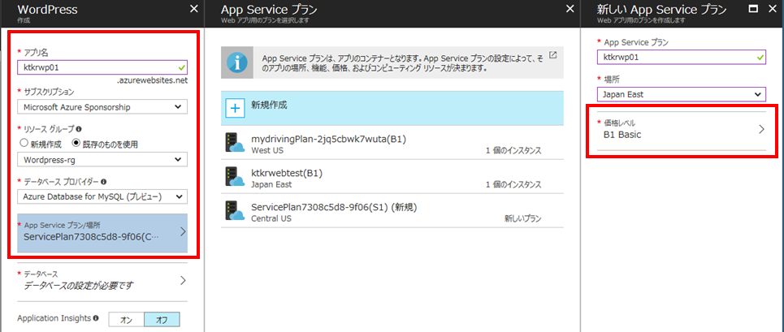
Task: Open the データベース プロバイダー dropdown
Action: point(102,196)
